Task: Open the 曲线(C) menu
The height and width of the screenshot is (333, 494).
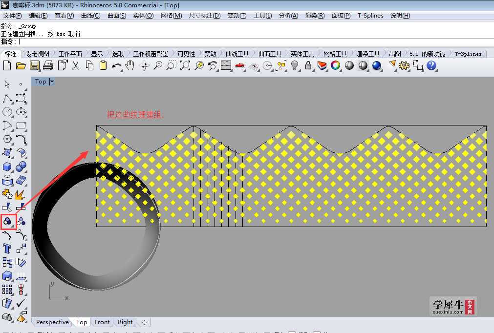Action: tap(91, 16)
